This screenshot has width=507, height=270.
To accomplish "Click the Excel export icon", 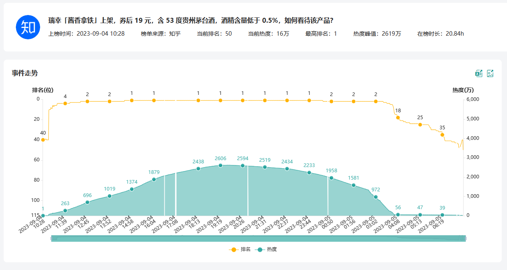I will [x=479, y=73].
